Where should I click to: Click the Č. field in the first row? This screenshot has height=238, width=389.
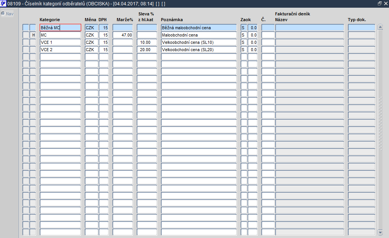point(268,28)
